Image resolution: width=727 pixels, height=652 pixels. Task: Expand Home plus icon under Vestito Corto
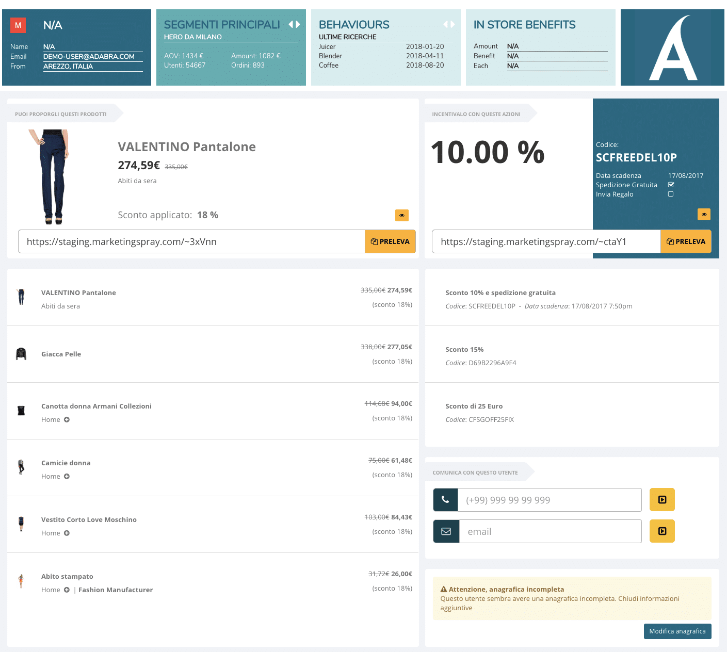pyautogui.click(x=67, y=533)
